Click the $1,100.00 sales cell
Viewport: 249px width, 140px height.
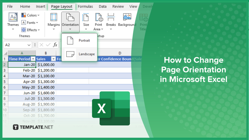[x=46, y=76]
